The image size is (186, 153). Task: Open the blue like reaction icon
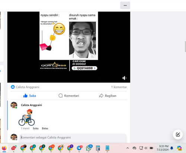(x=13, y=87)
